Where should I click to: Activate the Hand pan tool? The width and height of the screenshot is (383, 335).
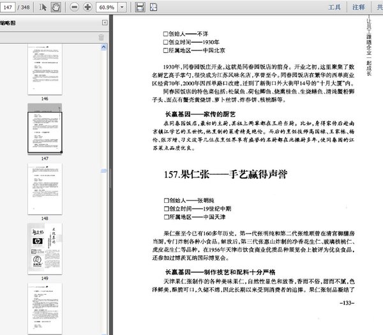pyautogui.click(x=56, y=7)
